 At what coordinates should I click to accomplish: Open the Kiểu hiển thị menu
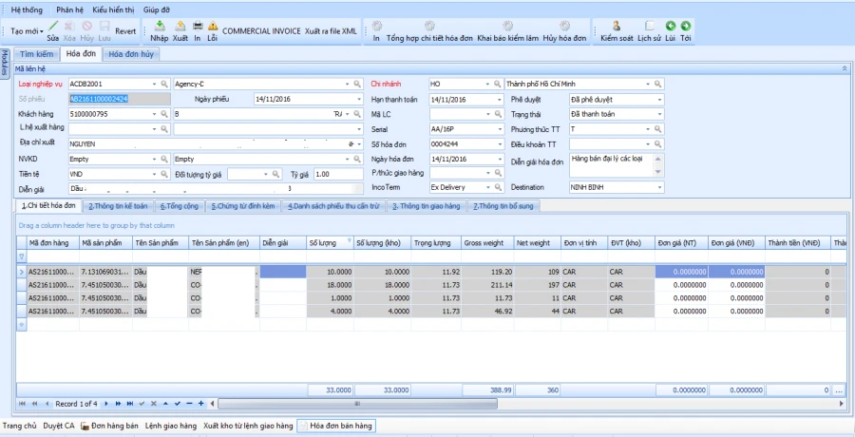coord(113,9)
